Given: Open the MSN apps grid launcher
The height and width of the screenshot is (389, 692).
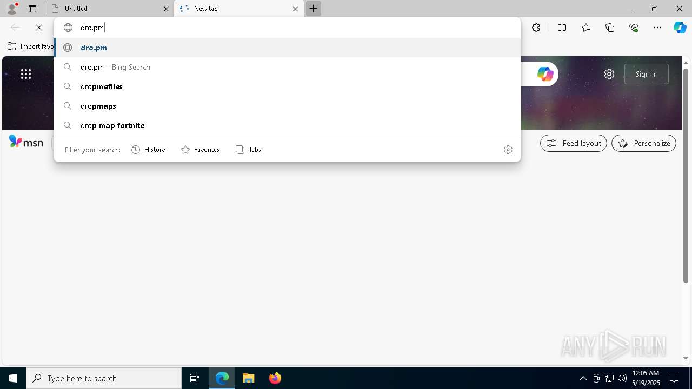Looking at the screenshot, I should point(26,74).
